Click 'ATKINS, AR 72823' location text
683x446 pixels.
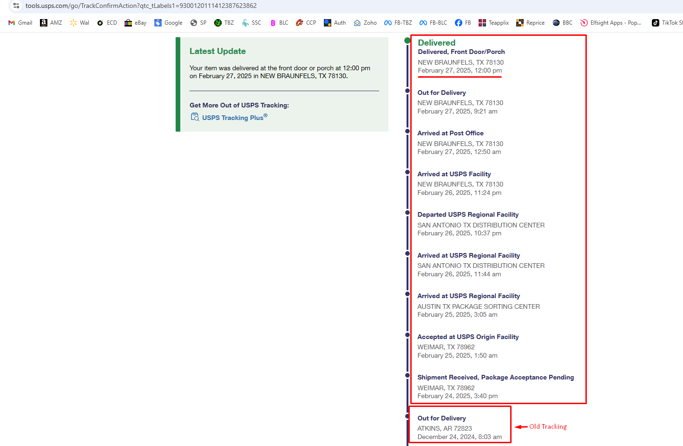pyautogui.click(x=445, y=428)
